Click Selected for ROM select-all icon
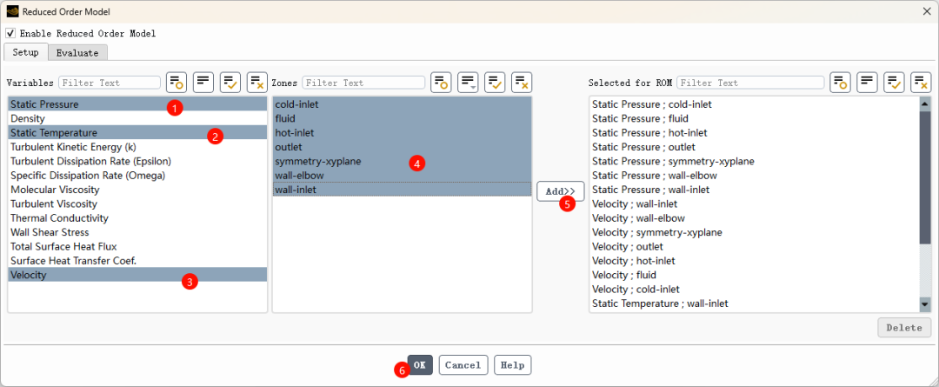939x387 pixels. point(895,83)
